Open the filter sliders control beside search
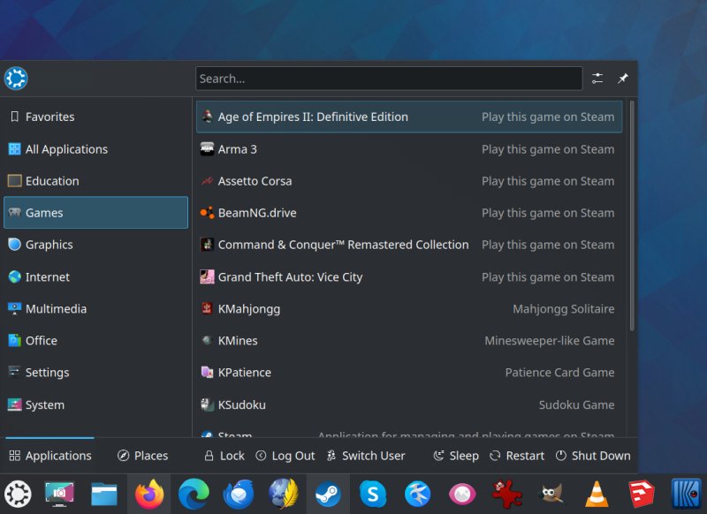 point(597,78)
